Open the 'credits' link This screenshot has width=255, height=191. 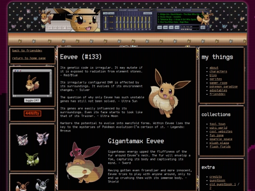(x=216, y=177)
